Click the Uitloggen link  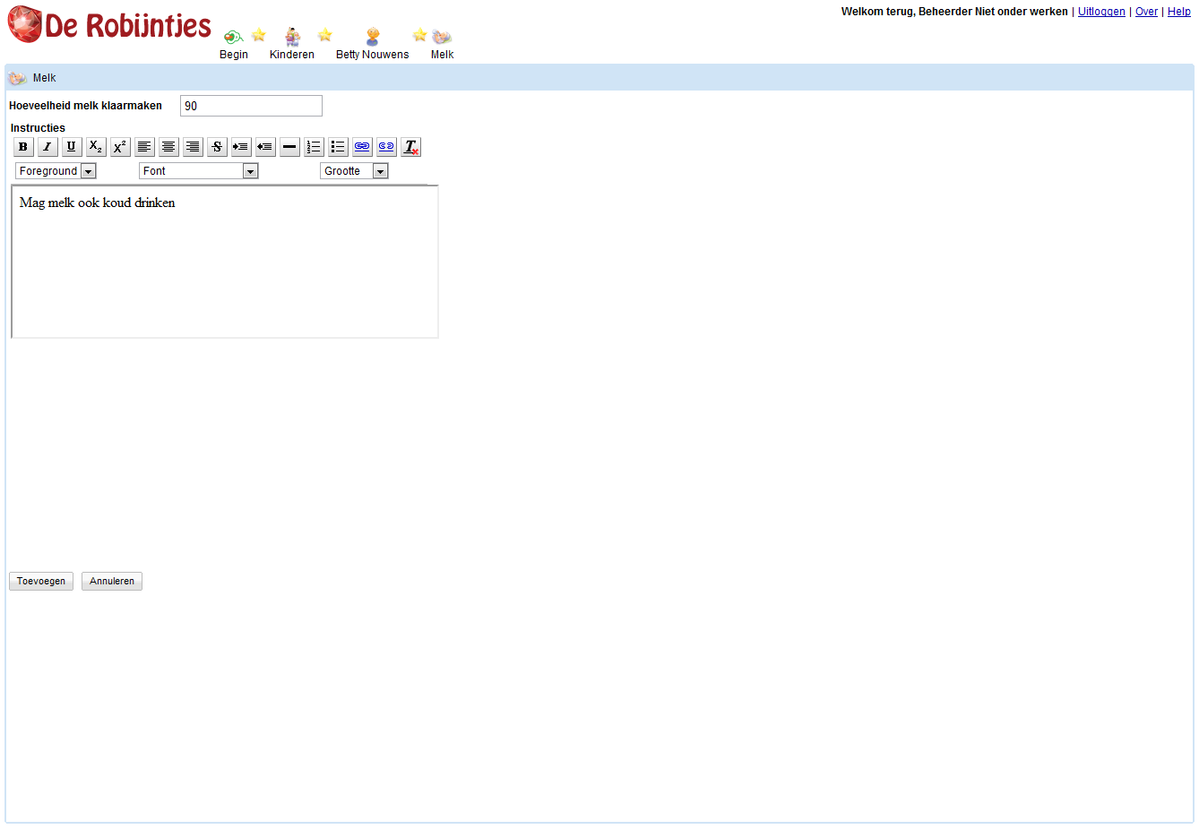pyautogui.click(x=1101, y=12)
